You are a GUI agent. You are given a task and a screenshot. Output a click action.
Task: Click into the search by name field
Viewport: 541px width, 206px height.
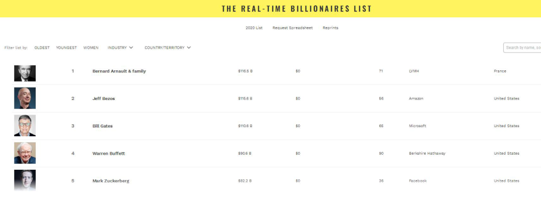pos(522,48)
